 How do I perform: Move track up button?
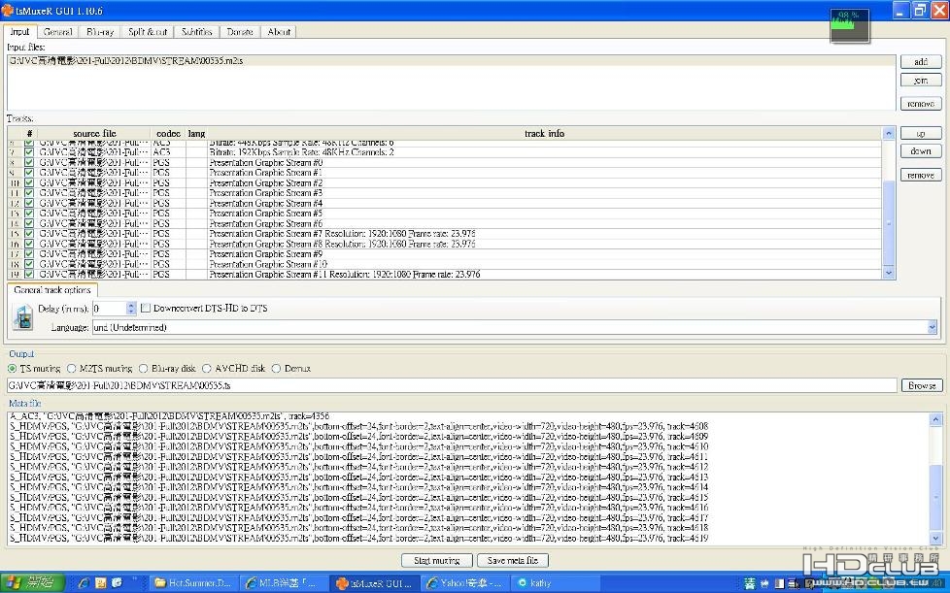point(921,133)
